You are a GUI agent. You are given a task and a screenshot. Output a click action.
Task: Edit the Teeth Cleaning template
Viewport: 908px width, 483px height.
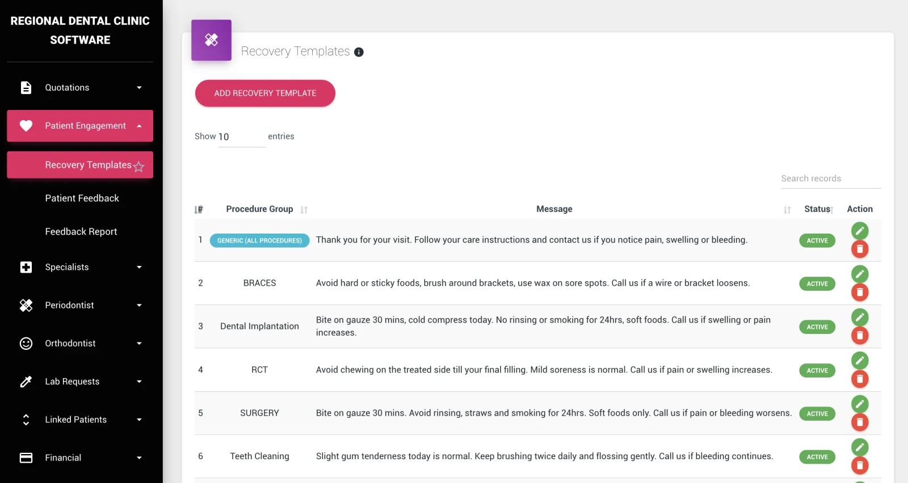pyautogui.click(x=860, y=447)
